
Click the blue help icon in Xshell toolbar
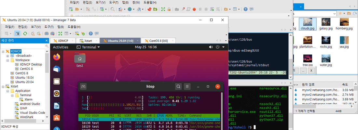246,9
